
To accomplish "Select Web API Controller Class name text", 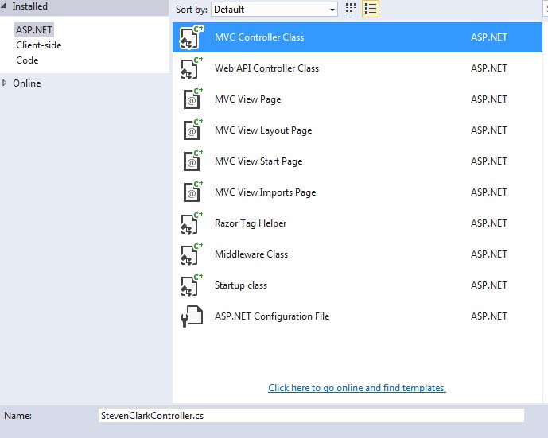I will point(266,68).
